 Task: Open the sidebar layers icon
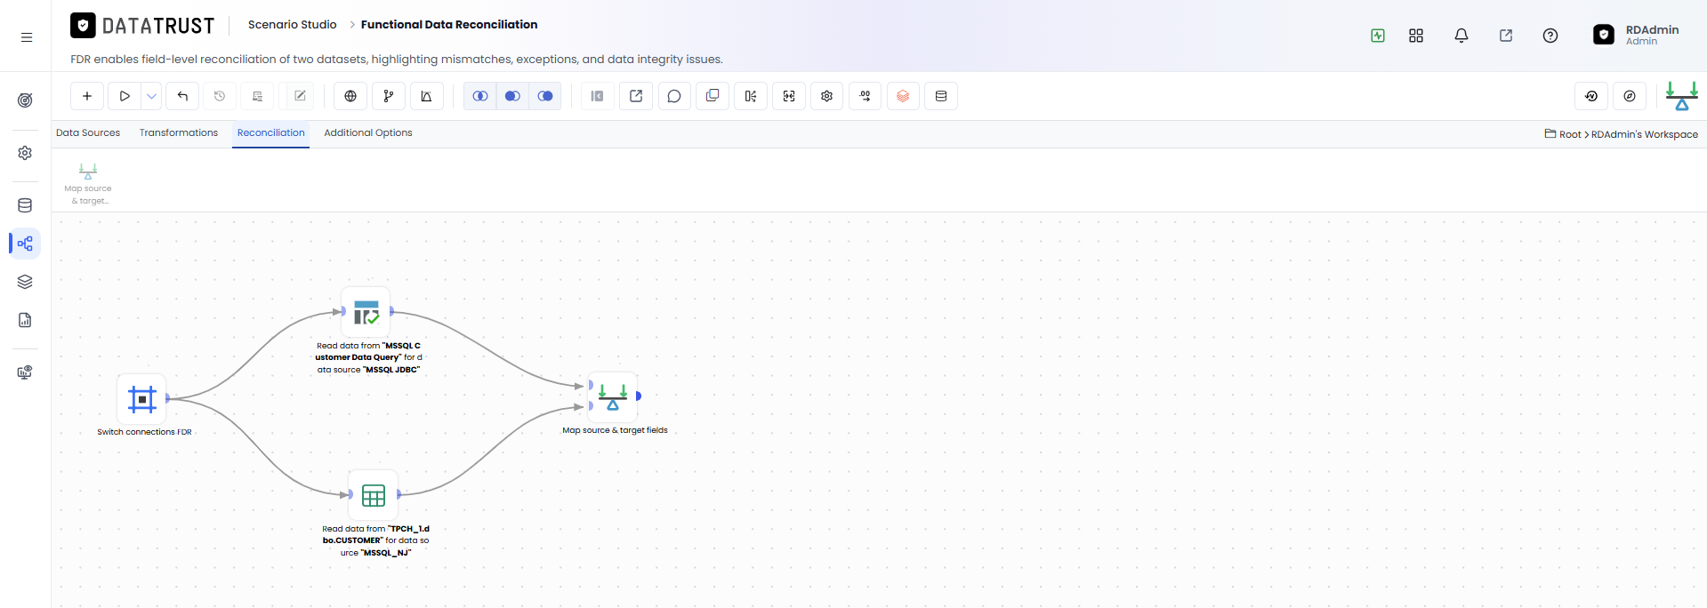click(x=25, y=282)
